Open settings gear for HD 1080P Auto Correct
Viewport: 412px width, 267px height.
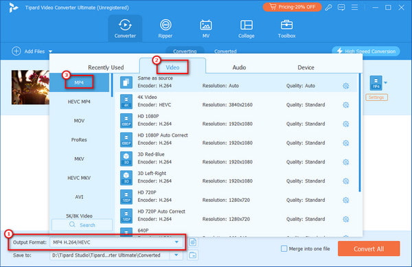(346, 143)
